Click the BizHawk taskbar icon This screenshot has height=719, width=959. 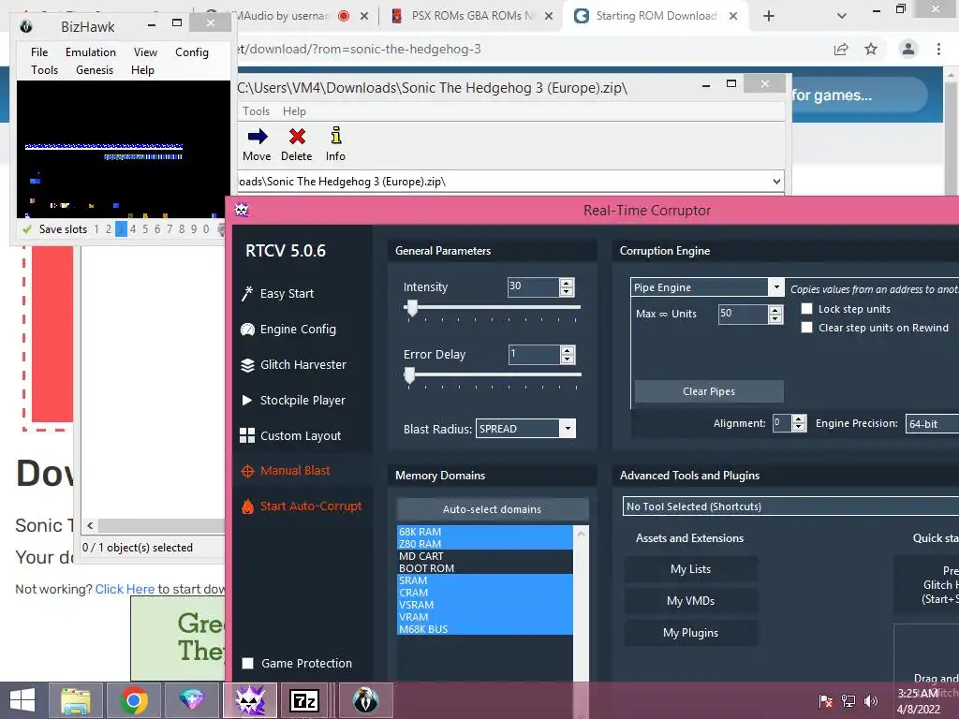point(366,700)
